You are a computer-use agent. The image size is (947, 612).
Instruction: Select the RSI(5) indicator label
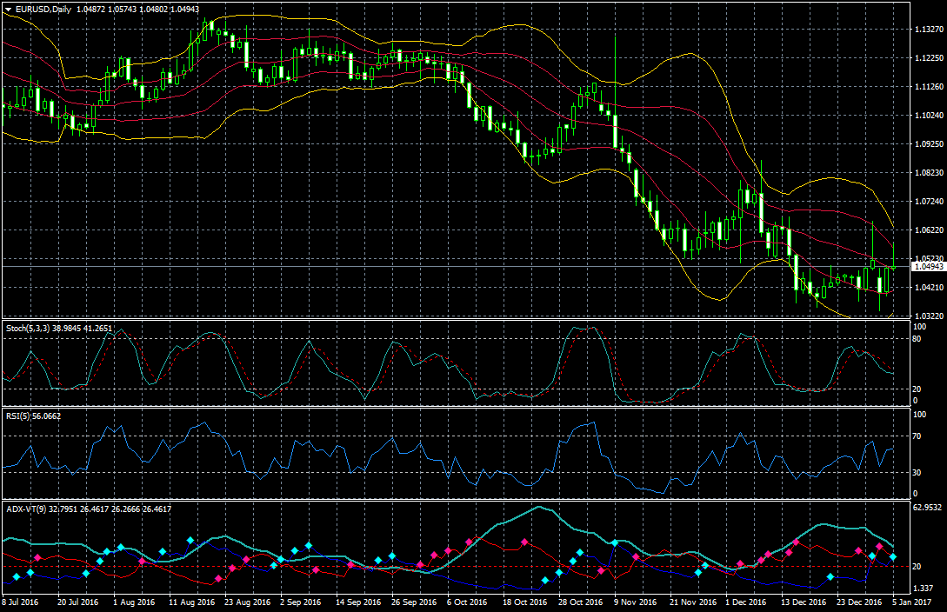tap(17, 416)
